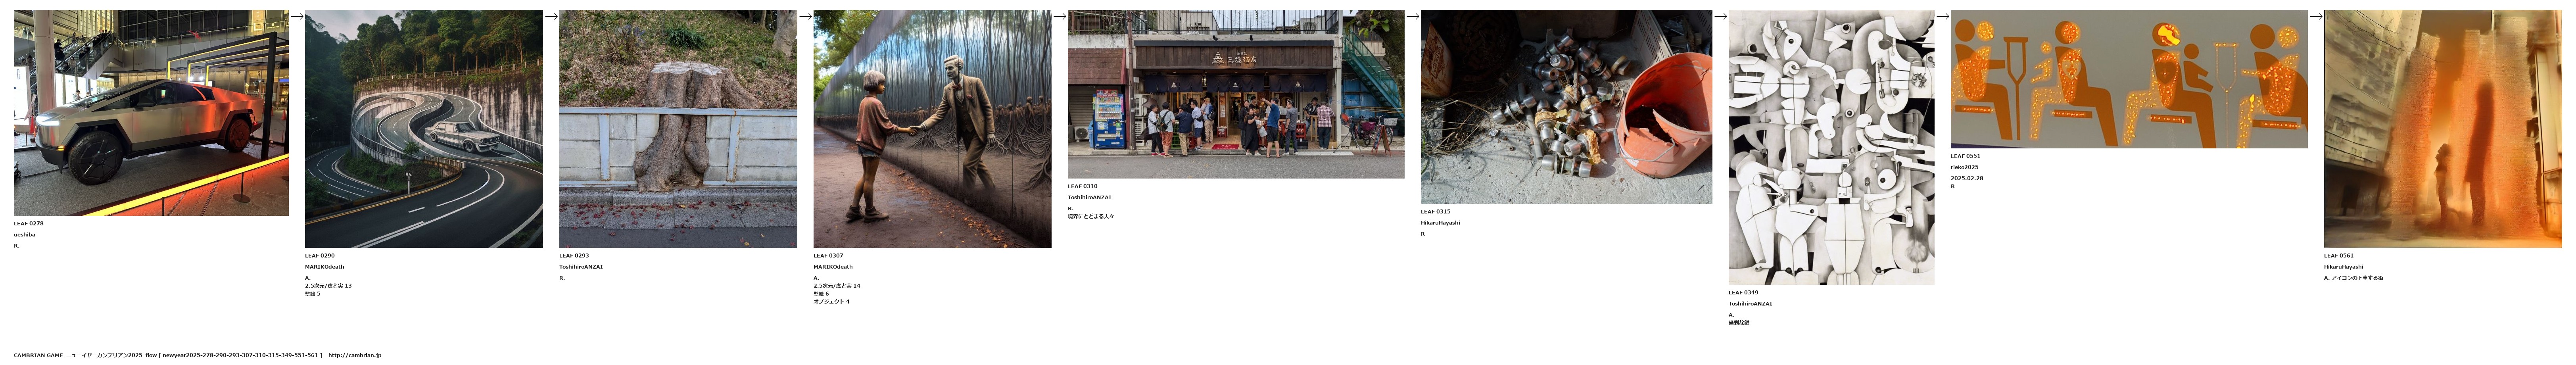Open the Cybertruck showroom photo
Viewport: 2576px width, 365px height.
151,113
